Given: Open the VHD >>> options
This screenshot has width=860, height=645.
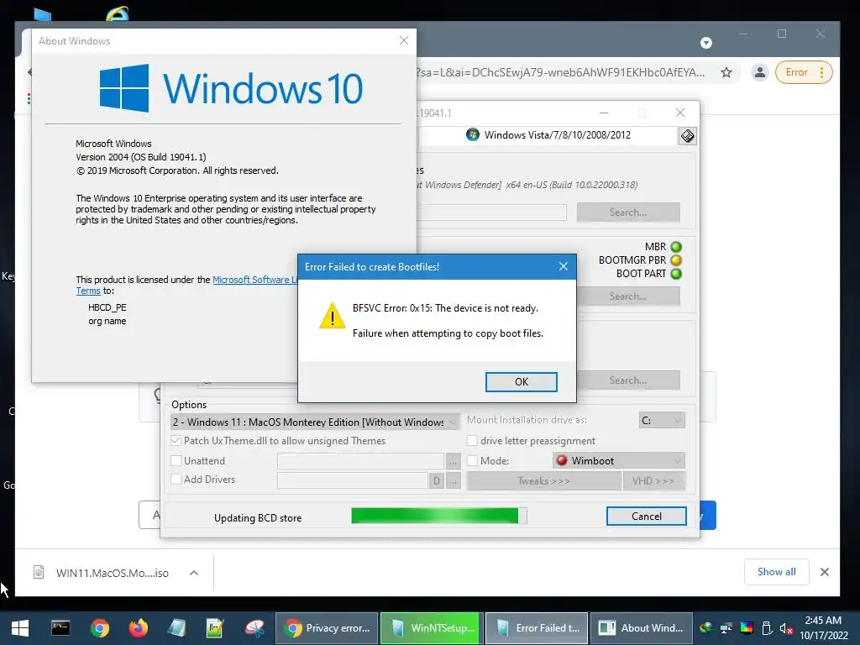Looking at the screenshot, I should pyautogui.click(x=653, y=481).
